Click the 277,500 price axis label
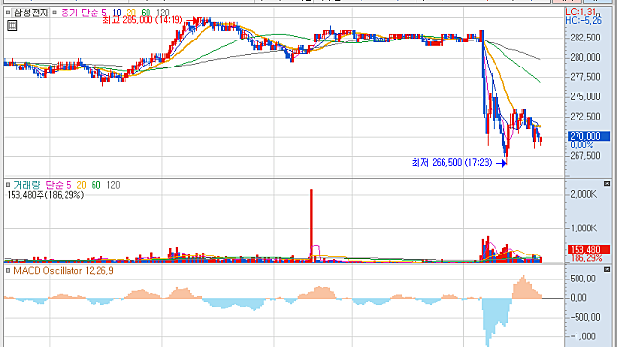This screenshot has width=617, height=347. [x=585, y=77]
